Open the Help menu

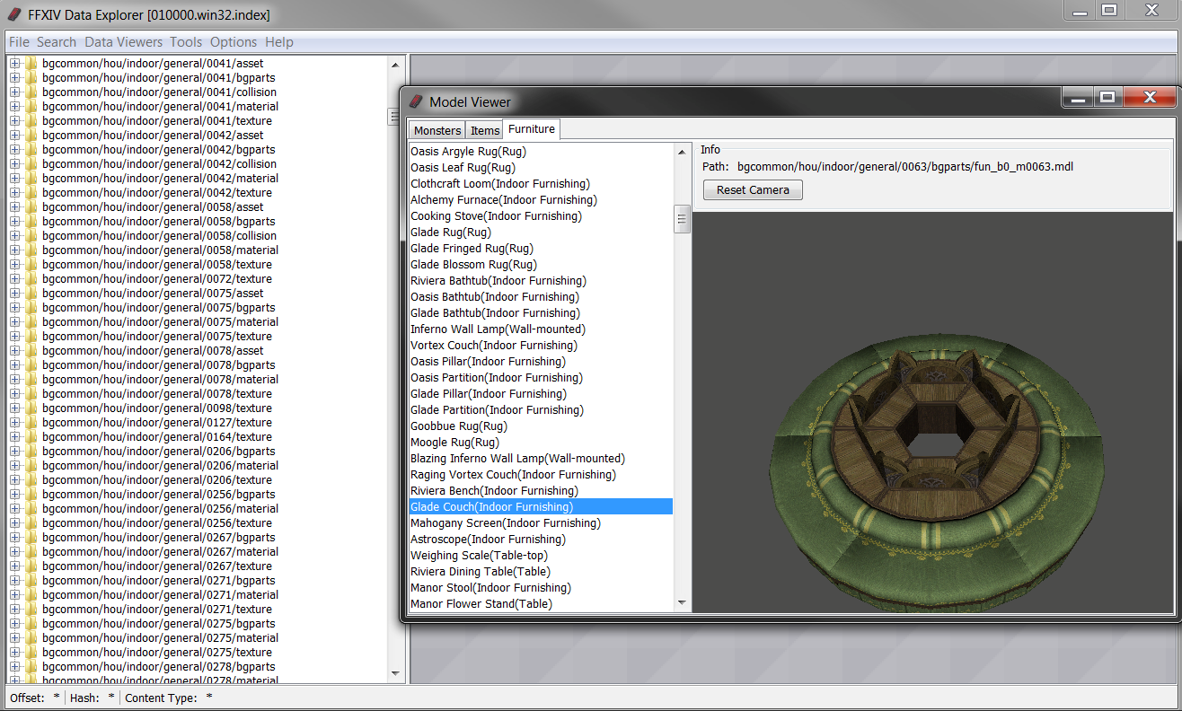279,42
